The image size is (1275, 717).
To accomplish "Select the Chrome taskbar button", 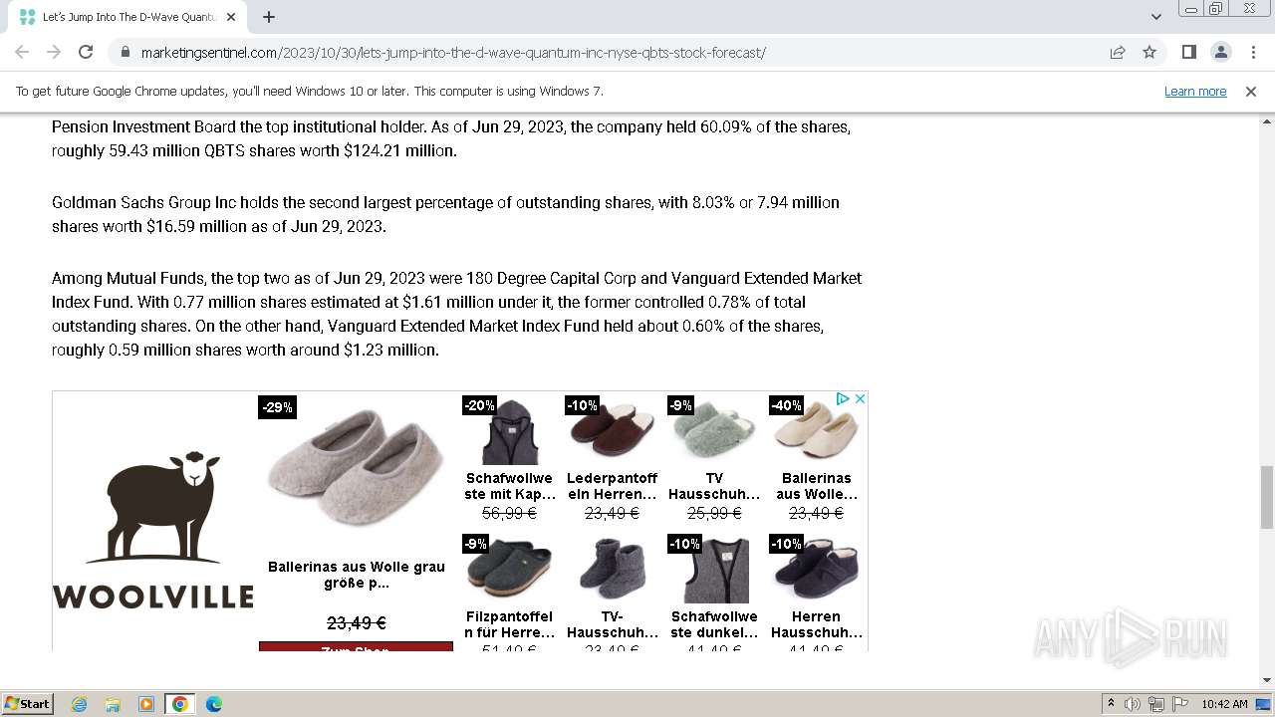I will tap(180, 704).
